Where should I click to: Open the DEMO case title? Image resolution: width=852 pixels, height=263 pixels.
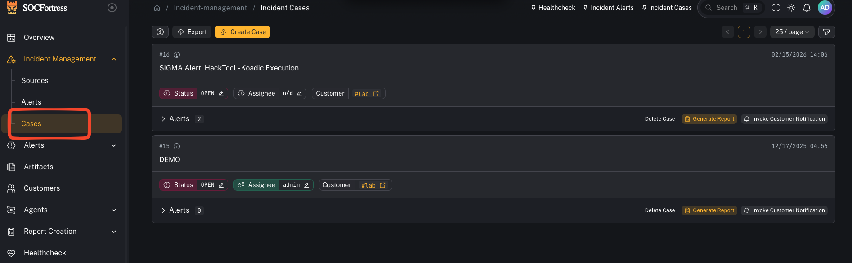coord(170,160)
